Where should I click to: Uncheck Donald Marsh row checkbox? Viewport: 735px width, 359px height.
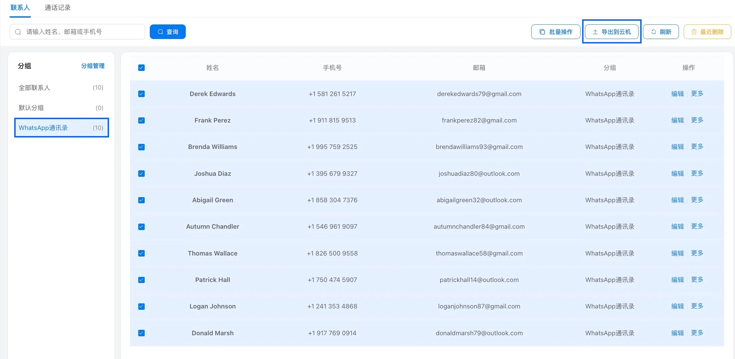[142, 333]
